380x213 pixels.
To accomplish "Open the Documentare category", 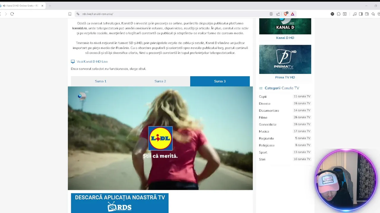I will point(269,111).
